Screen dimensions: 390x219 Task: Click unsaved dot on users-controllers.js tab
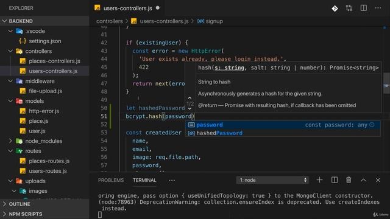[x=158, y=8]
